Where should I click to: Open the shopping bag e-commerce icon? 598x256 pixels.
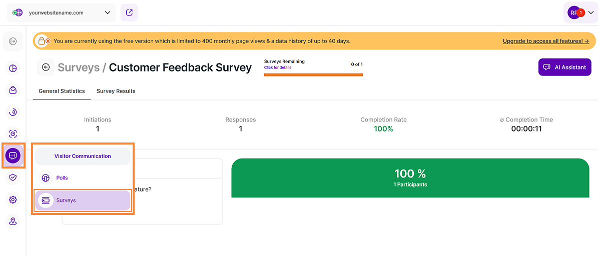point(13,90)
